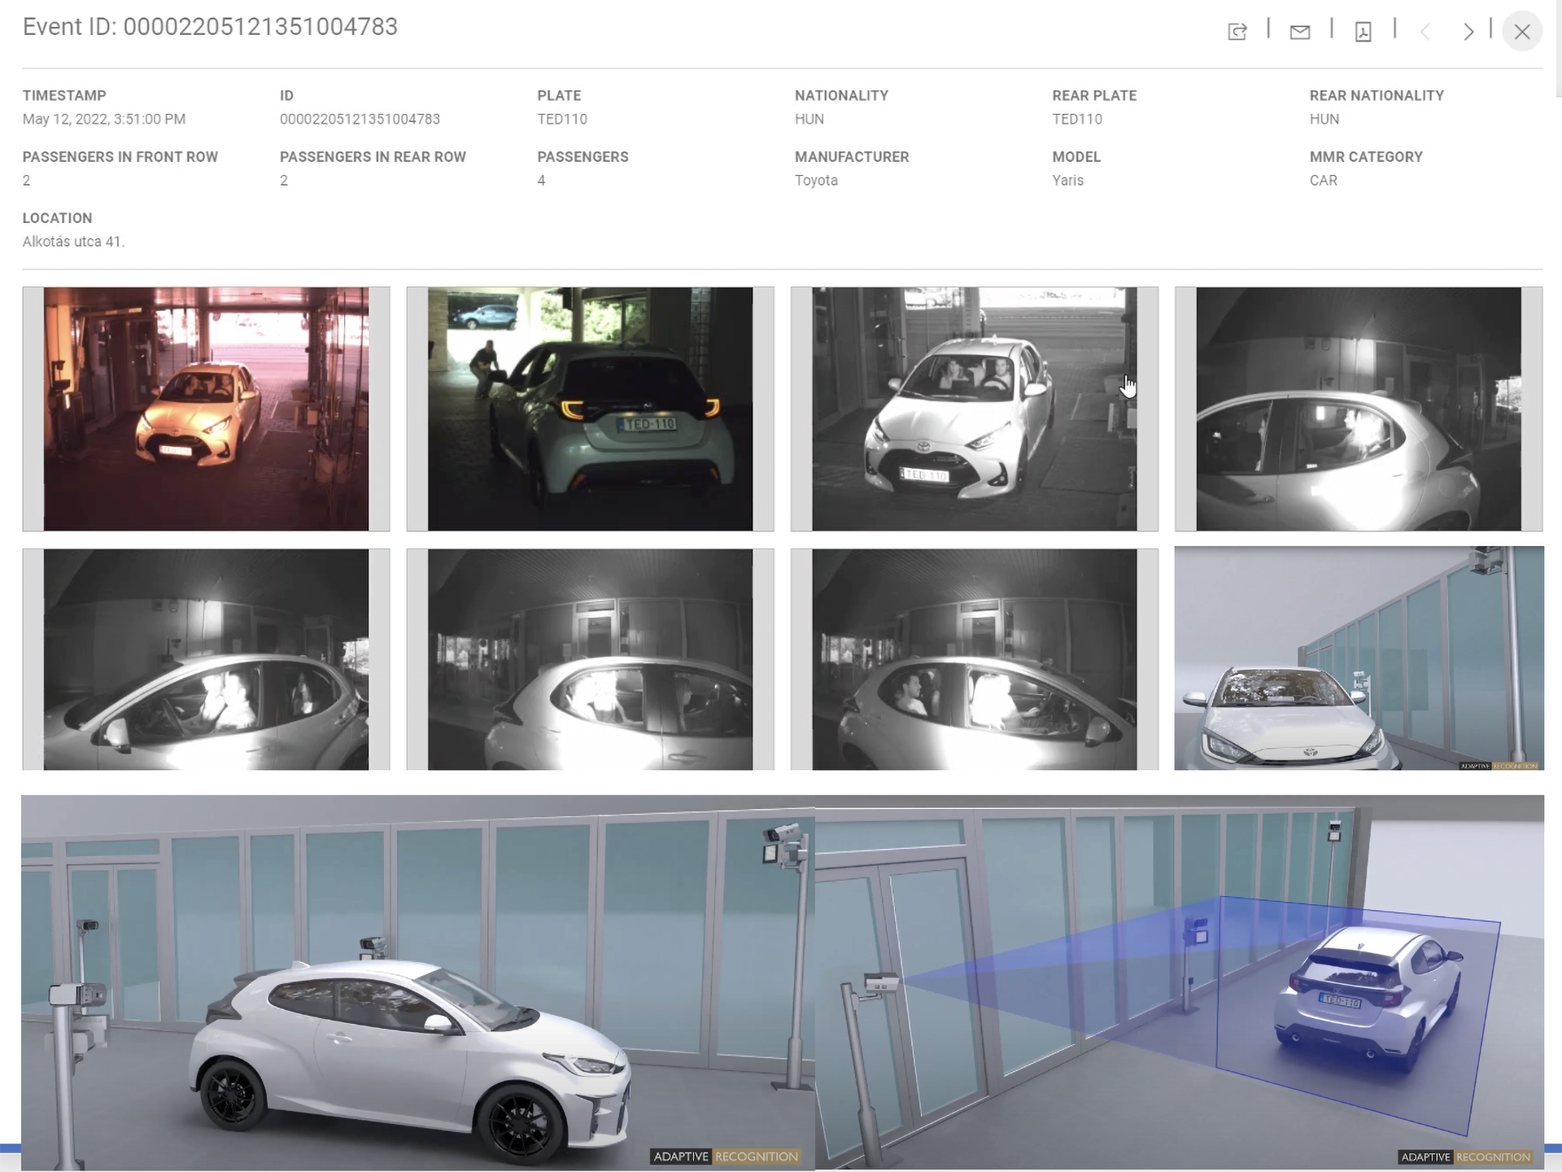Open the first-row fourth side-view thumbnail

[1358, 409]
